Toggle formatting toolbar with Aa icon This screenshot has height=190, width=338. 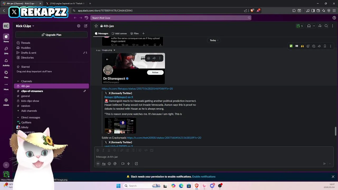[104, 164]
